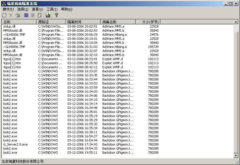
Task: Click the delete X toolbar icon
Action: [11, 15]
